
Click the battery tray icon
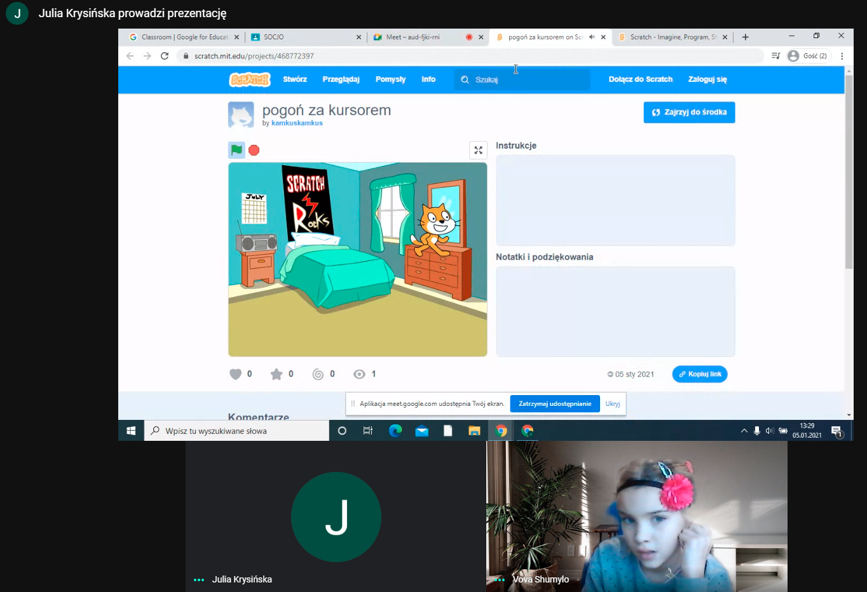point(783,431)
